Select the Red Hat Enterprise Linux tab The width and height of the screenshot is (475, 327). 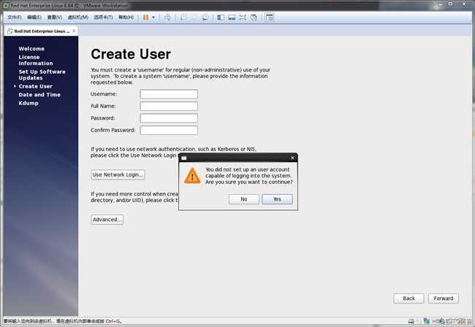tap(41, 31)
